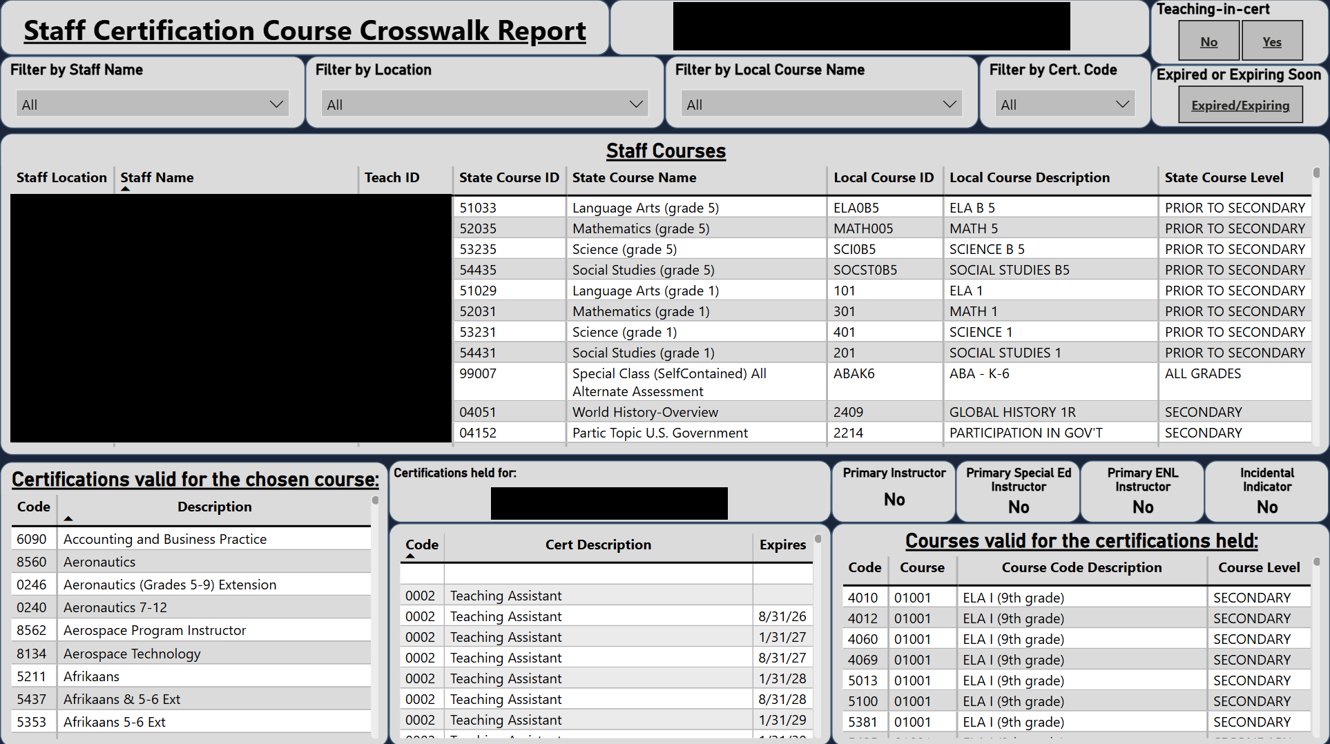Select Partic Topic U.S. Government course
The width and height of the screenshot is (1330, 744).
point(659,433)
